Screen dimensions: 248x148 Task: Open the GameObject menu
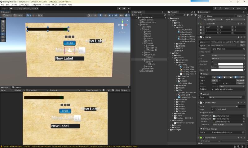click(24, 5)
